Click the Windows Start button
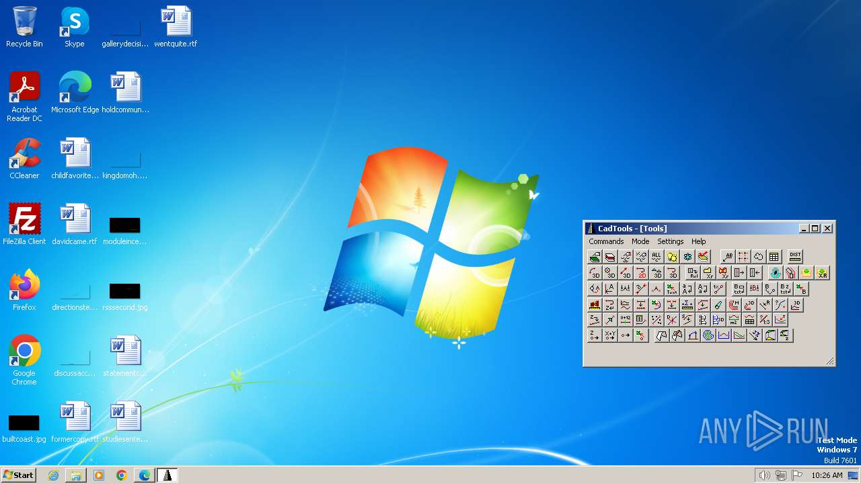The height and width of the screenshot is (484, 861). tap(19, 475)
